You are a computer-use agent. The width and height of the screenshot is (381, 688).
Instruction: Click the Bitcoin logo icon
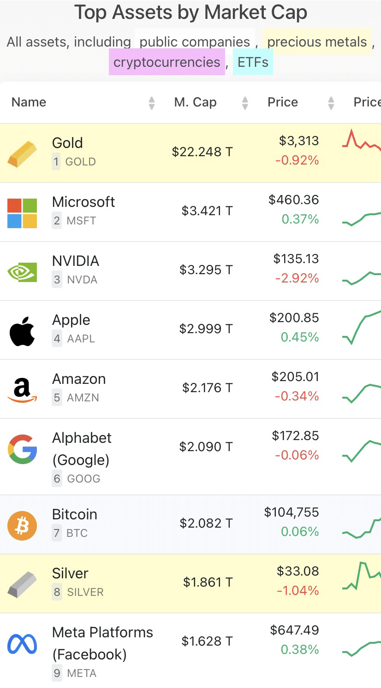[x=22, y=525]
